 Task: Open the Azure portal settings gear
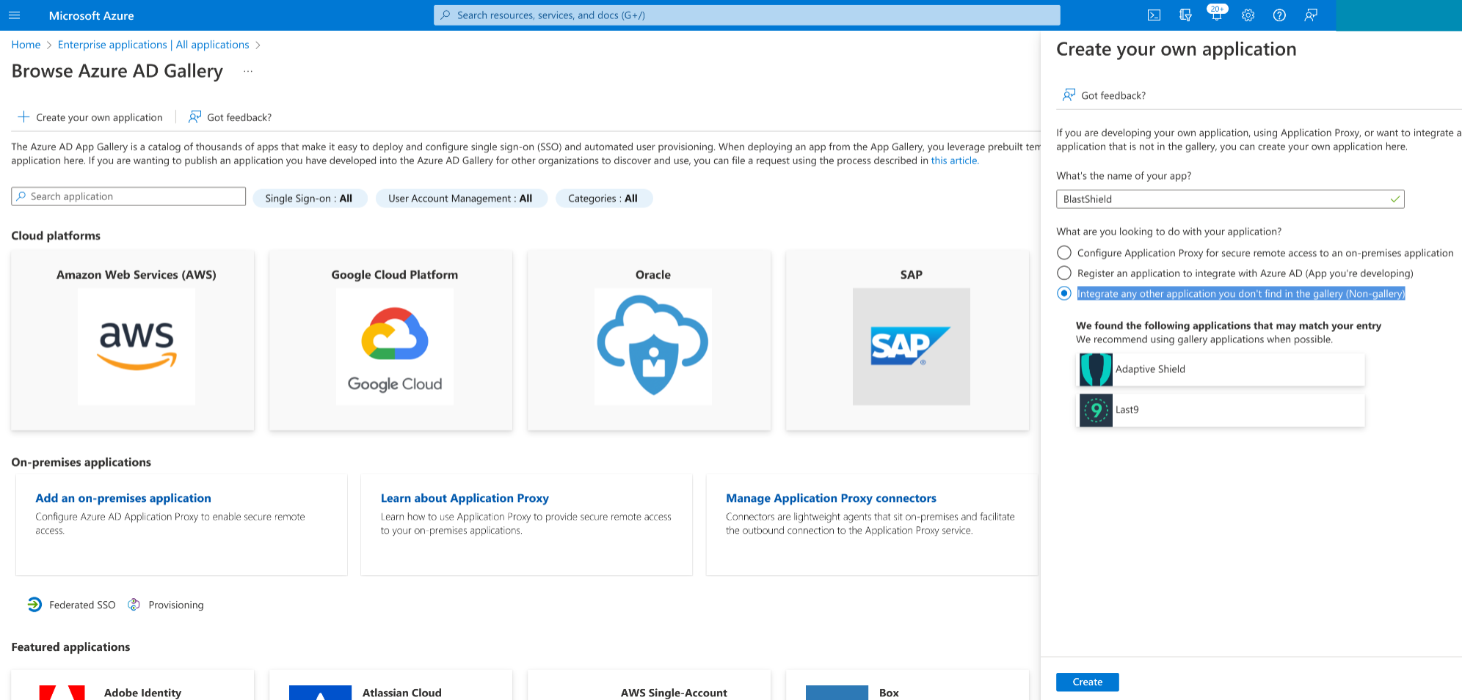[1248, 15]
